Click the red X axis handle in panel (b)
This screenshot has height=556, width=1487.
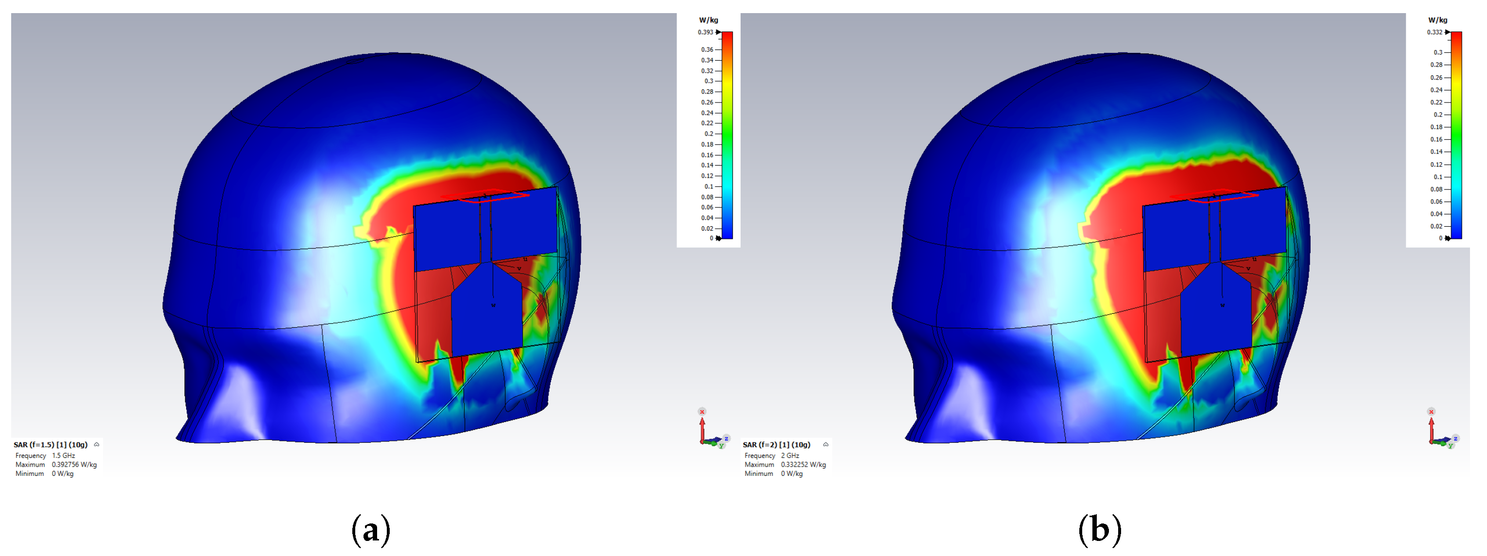pos(1431,412)
